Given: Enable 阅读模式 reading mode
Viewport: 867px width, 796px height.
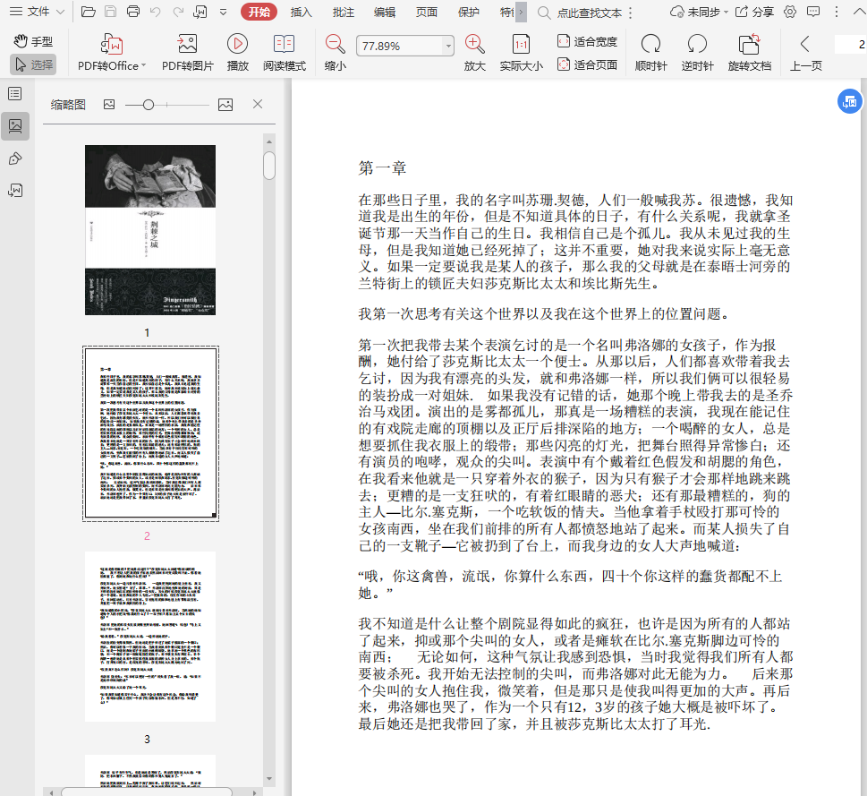Looking at the screenshot, I should pyautogui.click(x=285, y=53).
